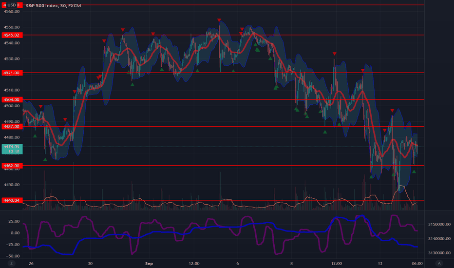This screenshot has width=454, height=268.
Task: Click the 4500.00 price axis value
Action: (x=12, y=106)
